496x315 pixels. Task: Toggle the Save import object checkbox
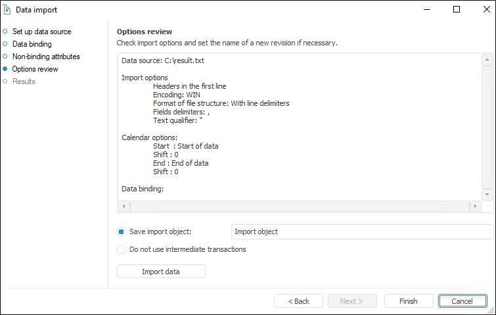click(x=121, y=231)
